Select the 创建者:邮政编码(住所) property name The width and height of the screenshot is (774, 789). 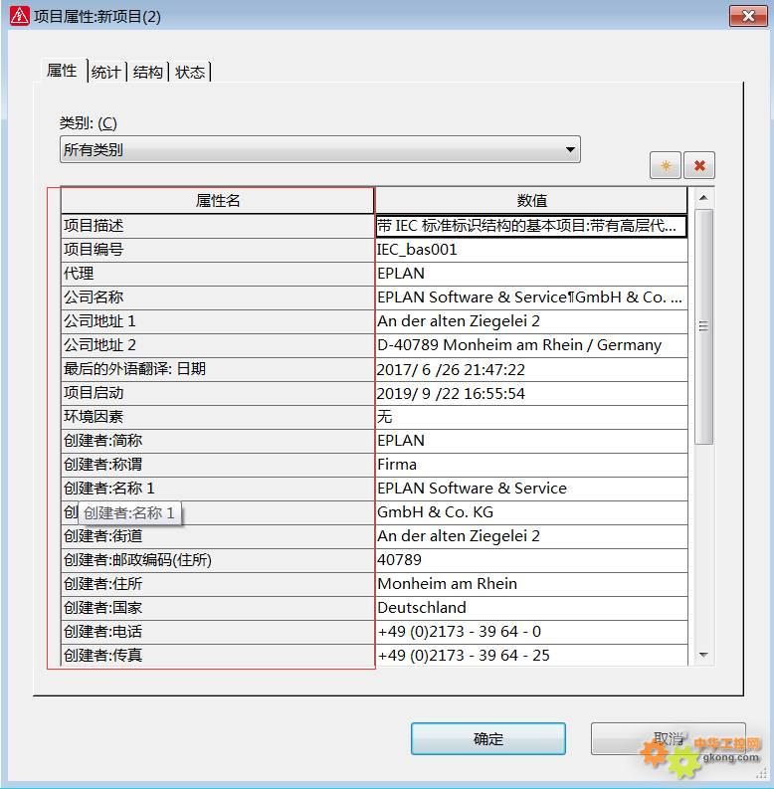click(x=218, y=560)
